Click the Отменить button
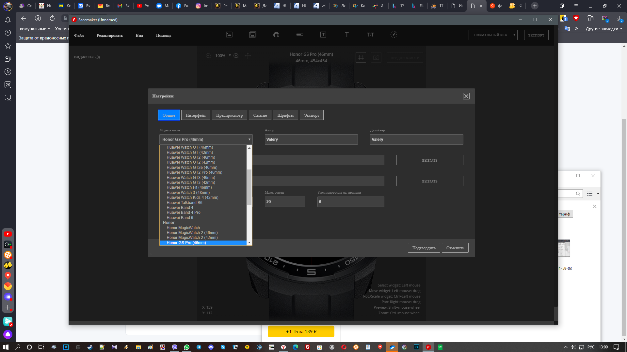This screenshot has width=627, height=352. click(x=455, y=248)
